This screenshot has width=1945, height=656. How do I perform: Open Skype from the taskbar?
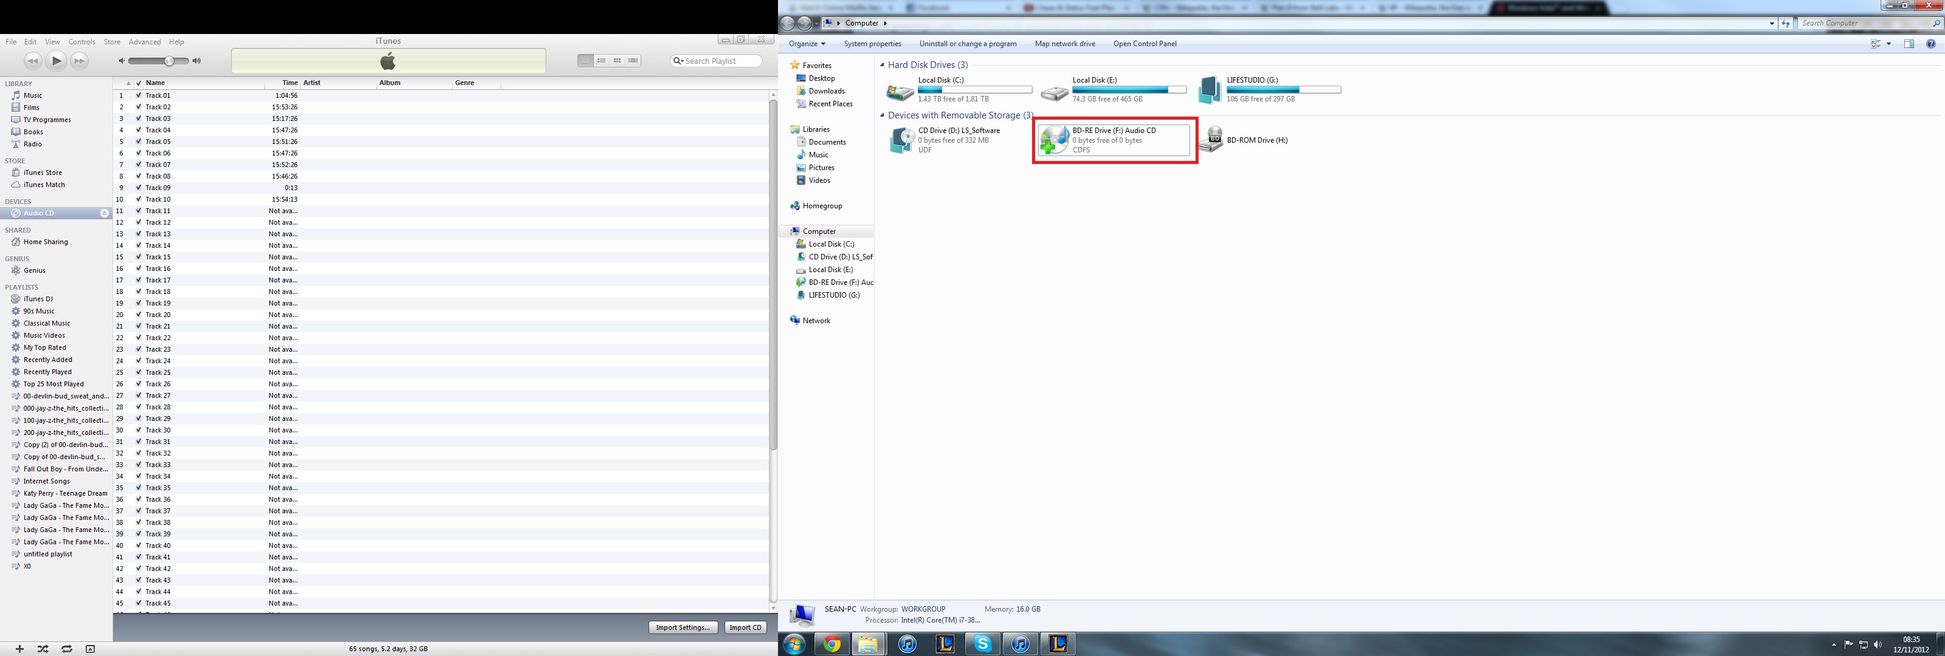(982, 644)
